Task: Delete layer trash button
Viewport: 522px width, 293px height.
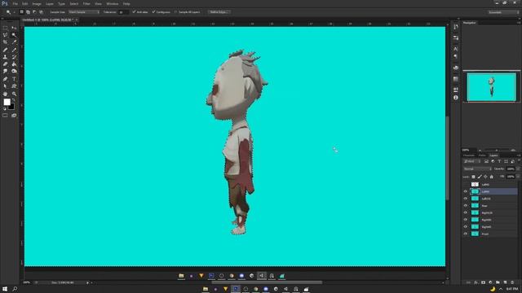Action: click(512, 282)
